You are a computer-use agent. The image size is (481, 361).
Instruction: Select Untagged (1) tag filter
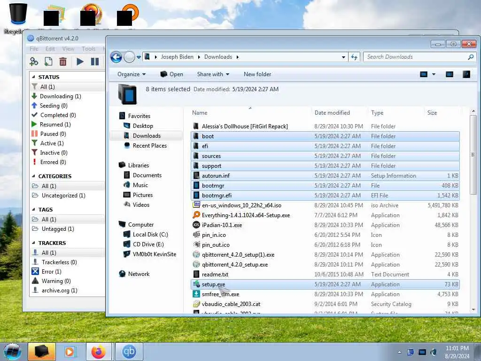point(58,229)
